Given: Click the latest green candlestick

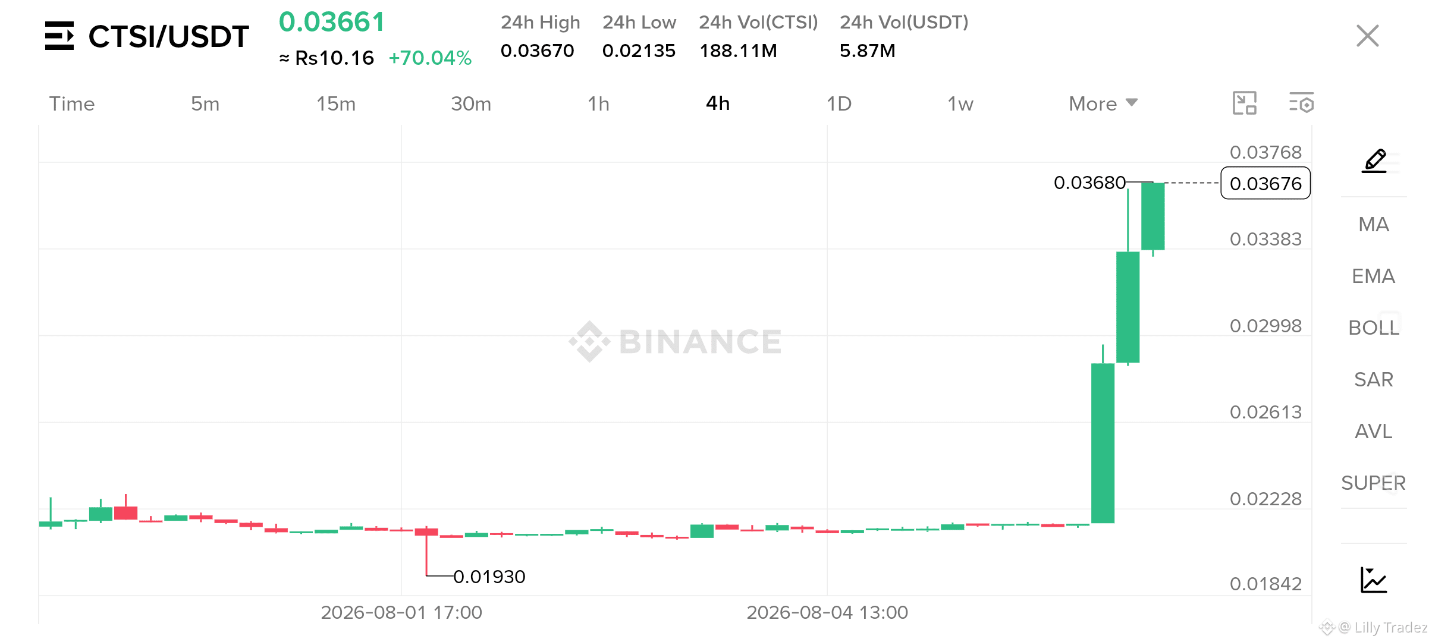Looking at the screenshot, I should point(1153,216).
